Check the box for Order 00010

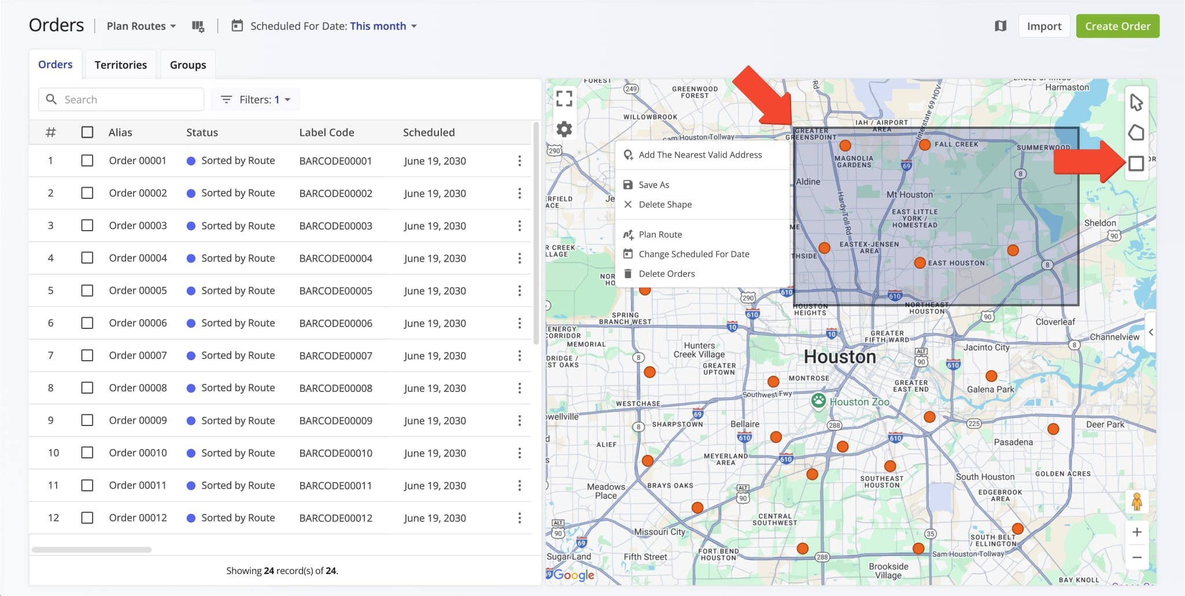87,453
